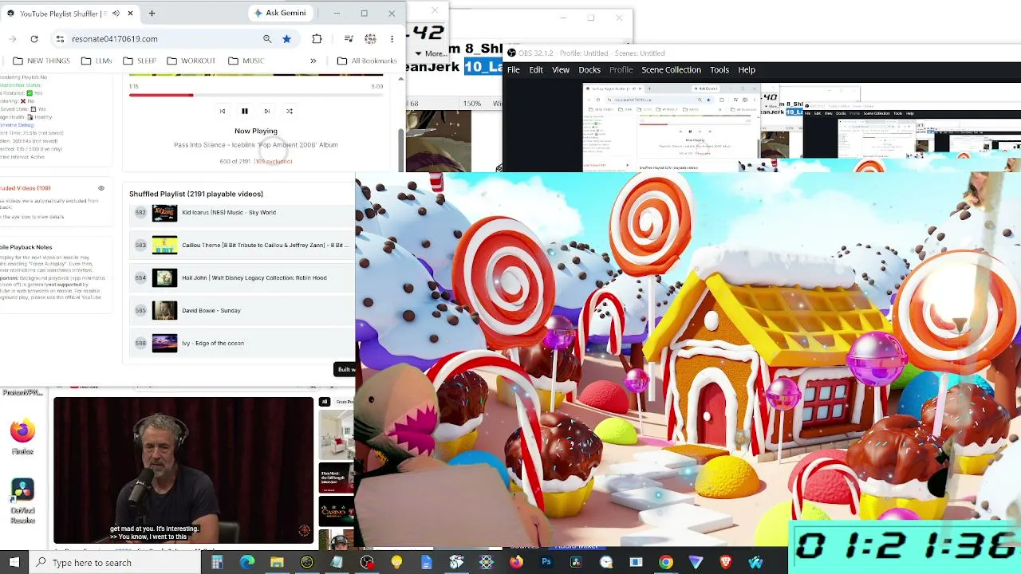View site information icon in address bar

coord(60,39)
